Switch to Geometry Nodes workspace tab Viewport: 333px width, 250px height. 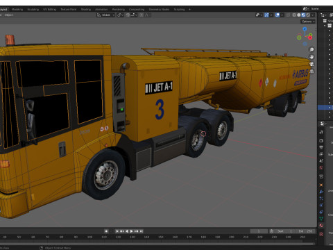tap(159, 9)
